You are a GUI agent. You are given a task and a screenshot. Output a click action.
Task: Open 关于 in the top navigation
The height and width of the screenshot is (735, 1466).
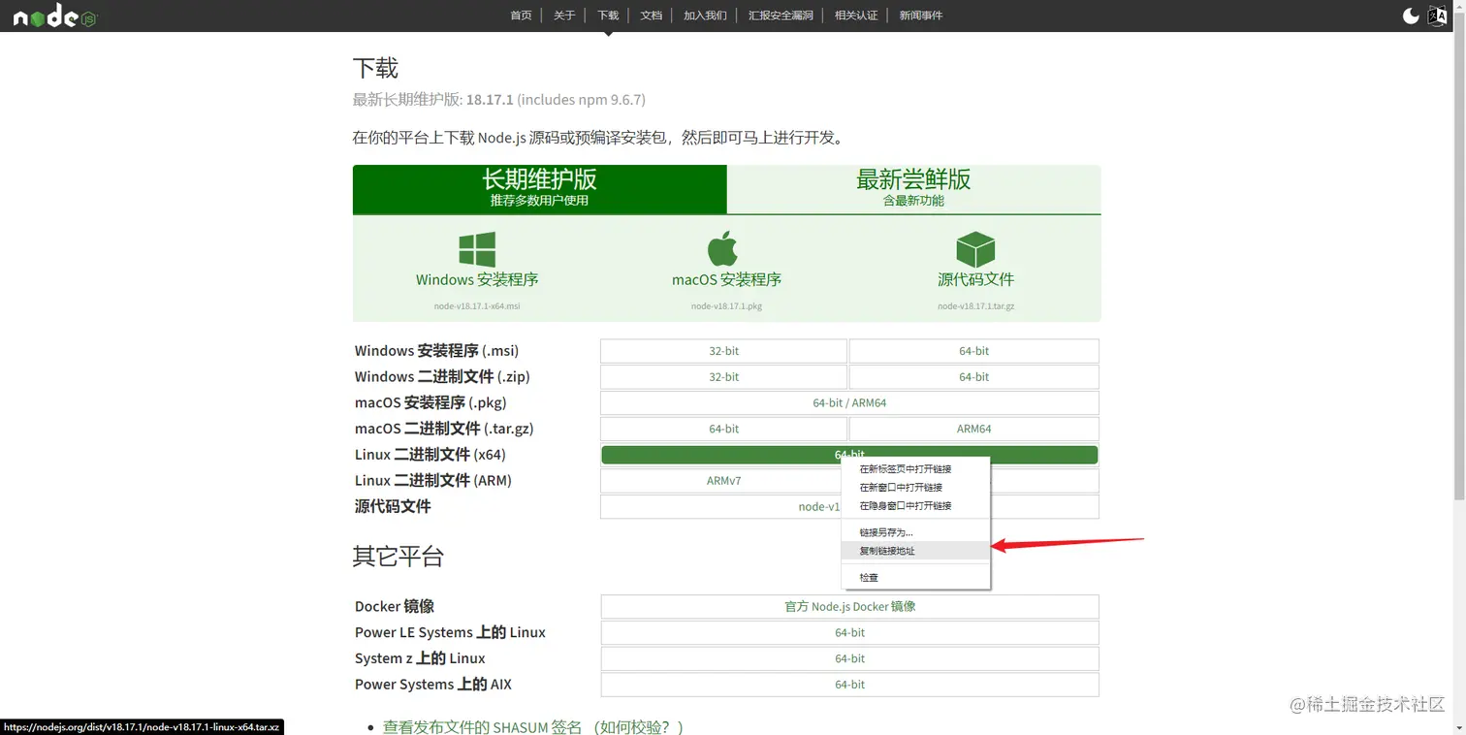[564, 16]
